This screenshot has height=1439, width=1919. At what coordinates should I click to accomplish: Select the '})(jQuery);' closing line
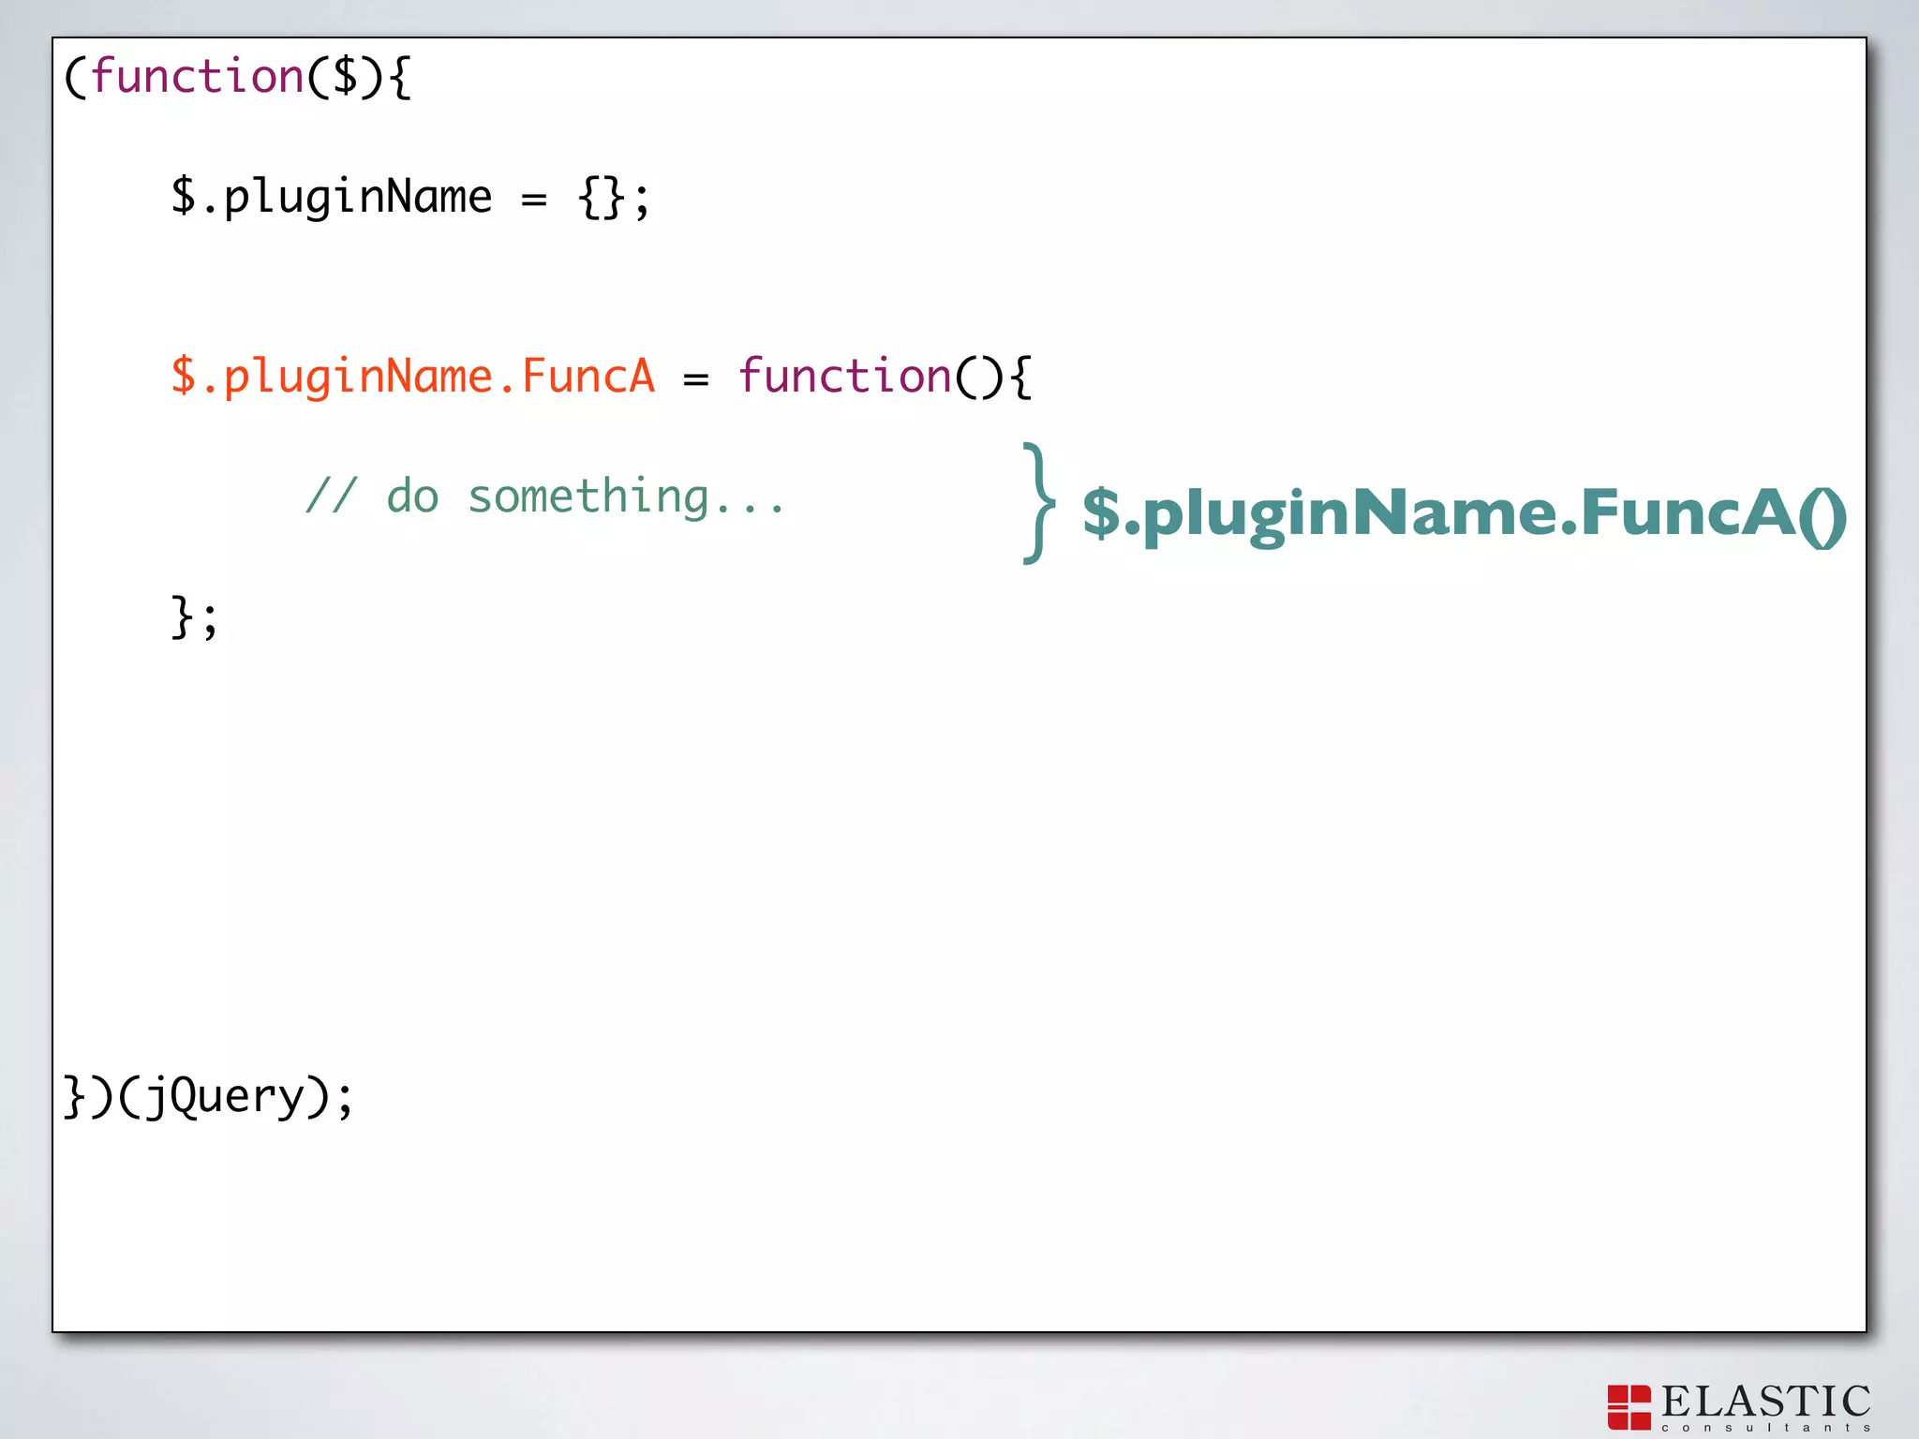(208, 1097)
